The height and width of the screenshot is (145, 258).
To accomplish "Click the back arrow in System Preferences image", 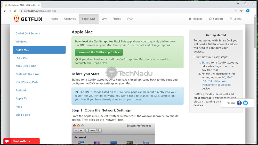I will [76, 130].
